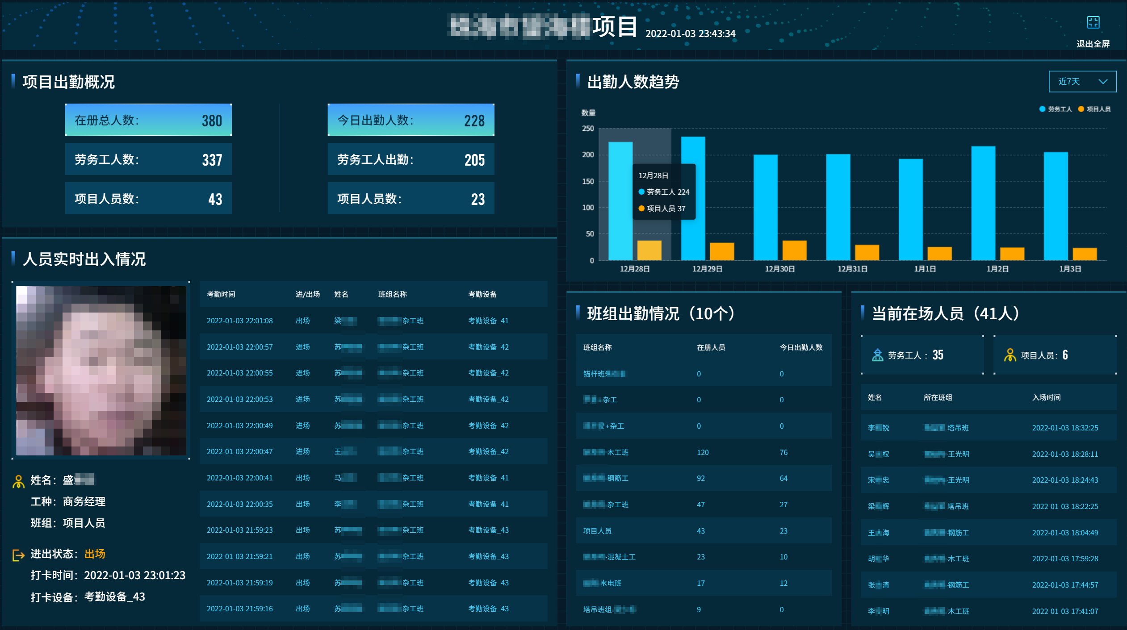Click the 今日出勤人数 column header
The height and width of the screenshot is (630, 1127).
click(801, 347)
